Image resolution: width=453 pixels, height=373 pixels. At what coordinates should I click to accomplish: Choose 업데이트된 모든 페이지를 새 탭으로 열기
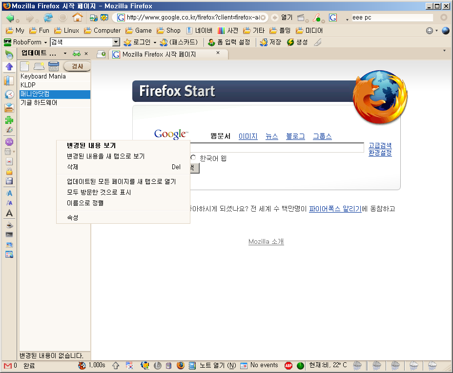(124, 181)
